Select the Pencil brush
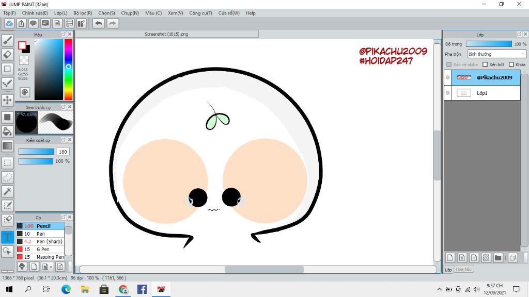This screenshot has width=529, height=297. click(x=40, y=226)
